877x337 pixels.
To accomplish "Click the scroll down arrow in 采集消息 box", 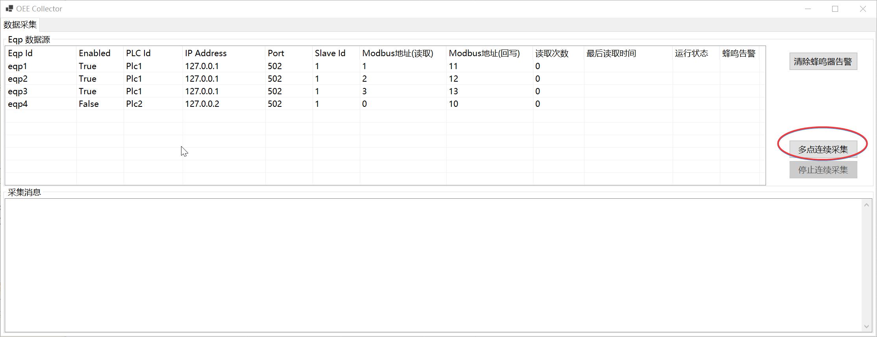I will click(866, 326).
